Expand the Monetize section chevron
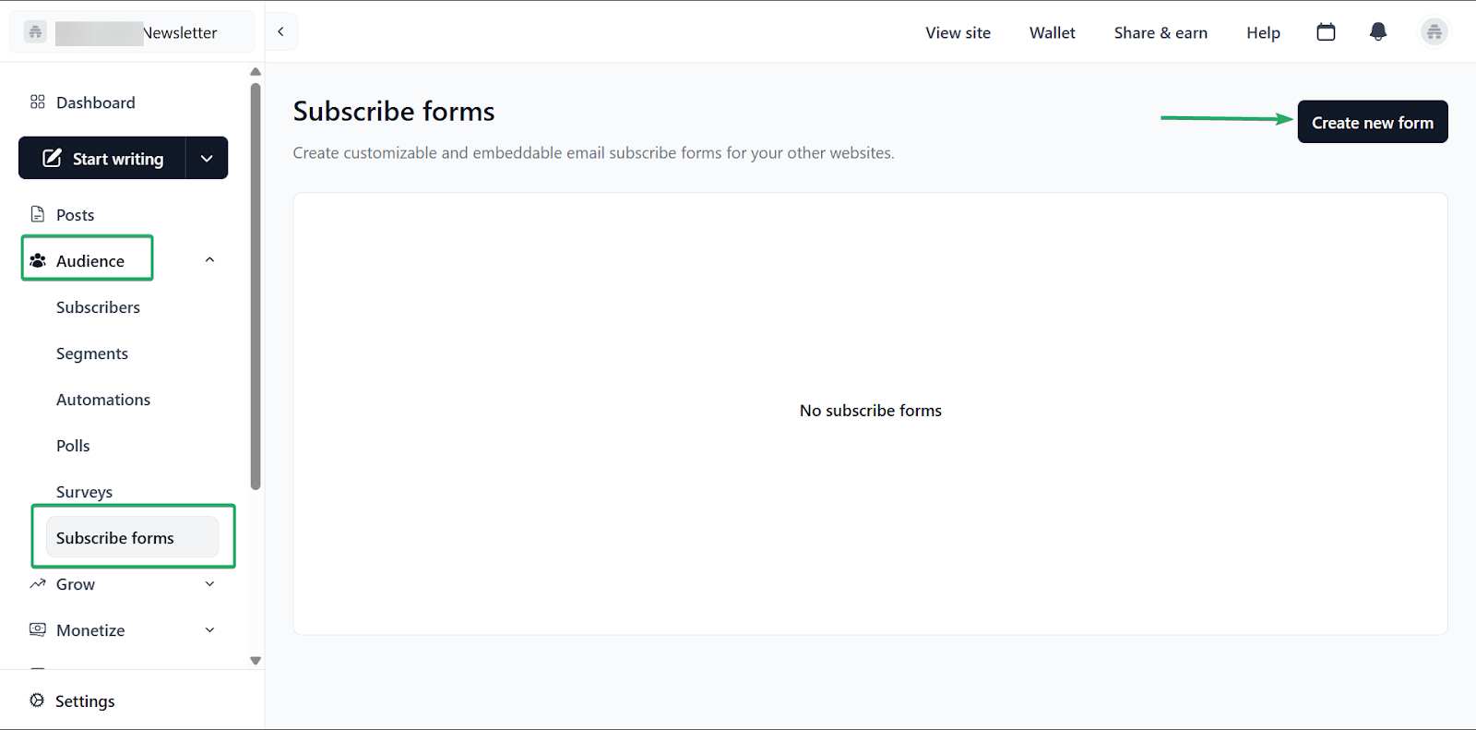Viewport: 1476px width, 730px height. click(x=209, y=629)
